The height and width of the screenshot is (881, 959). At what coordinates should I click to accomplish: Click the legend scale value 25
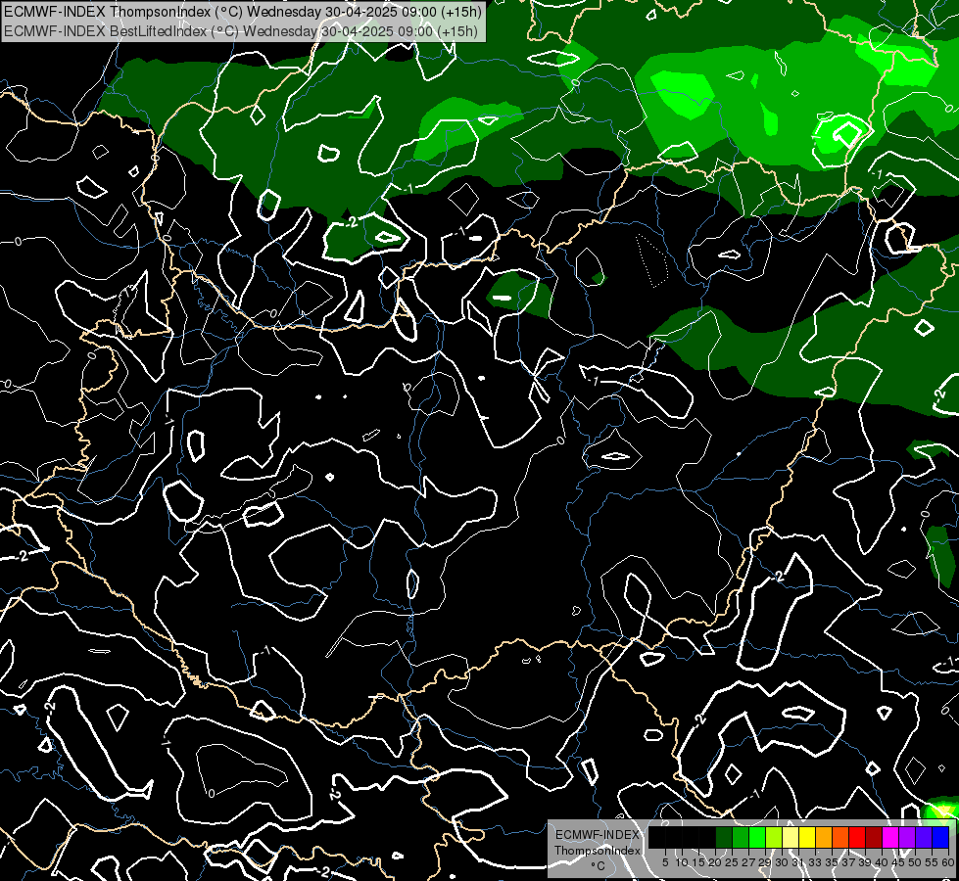[732, 862]
